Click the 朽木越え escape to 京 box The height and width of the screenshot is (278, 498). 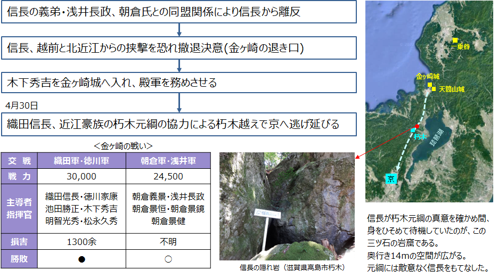click(x=179, y=124)
